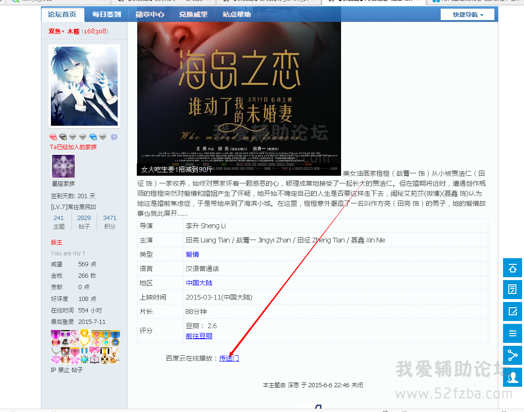Click the three-line list icon in sidebar

point(513,333)
